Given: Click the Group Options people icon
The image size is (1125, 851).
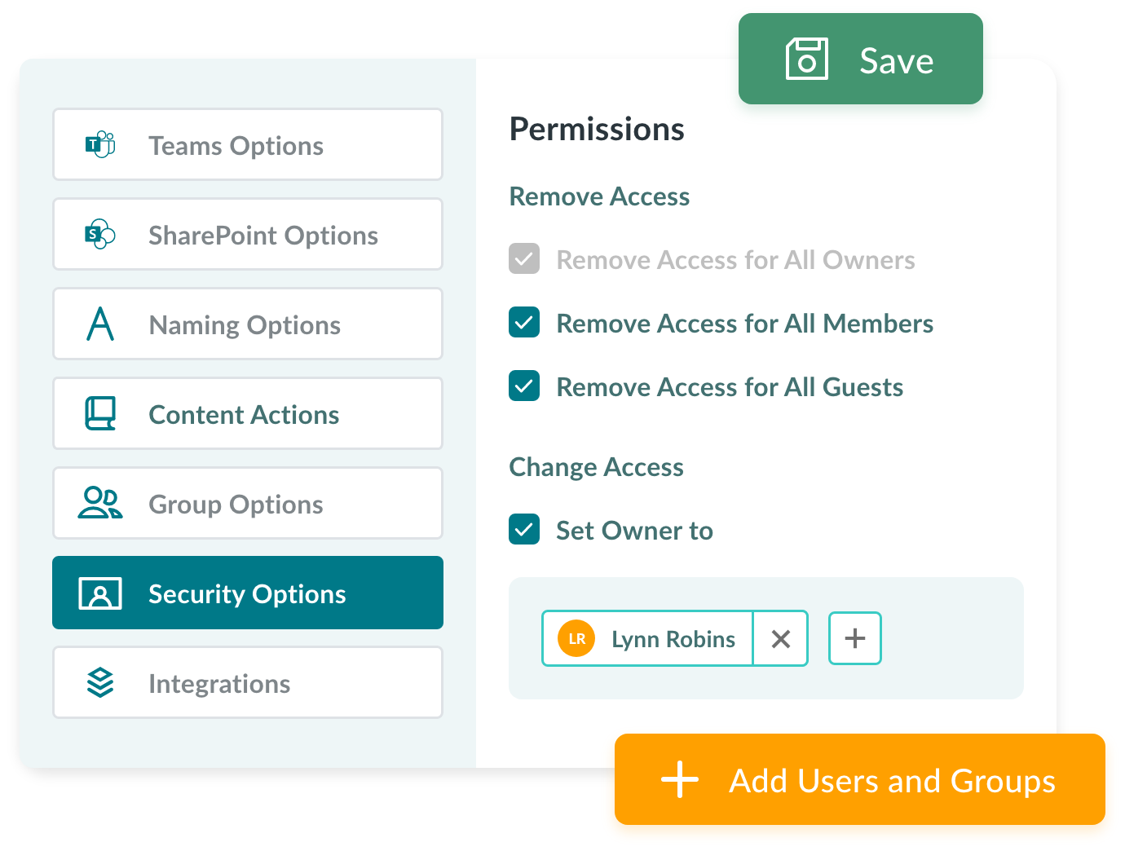Looking at the screenshot, I should coord(100,503).
